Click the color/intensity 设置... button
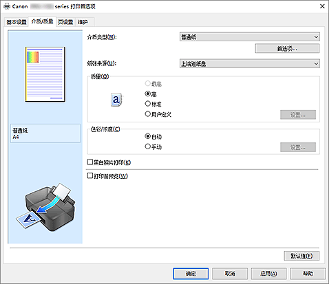Image resolution: width=329 pixels, height=284 pixels. click(x=298, y=147)
